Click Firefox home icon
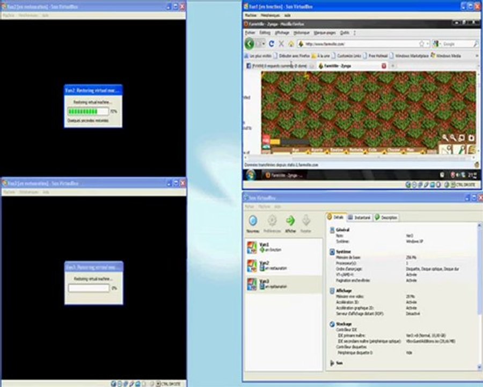The image size is (483, 387). 291,44
